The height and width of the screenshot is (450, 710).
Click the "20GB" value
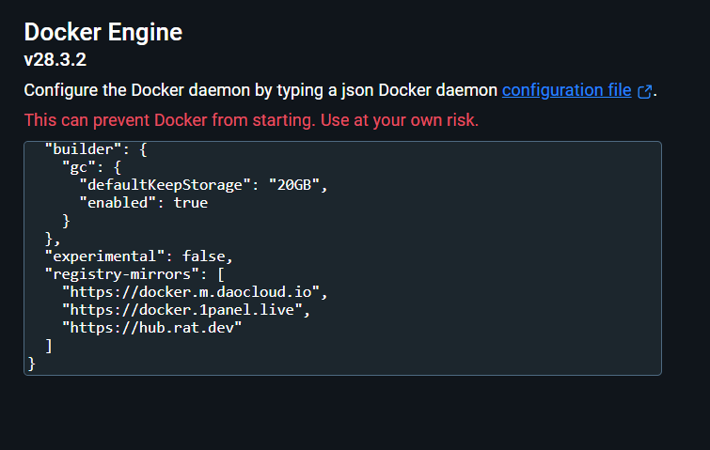point(294,185)
